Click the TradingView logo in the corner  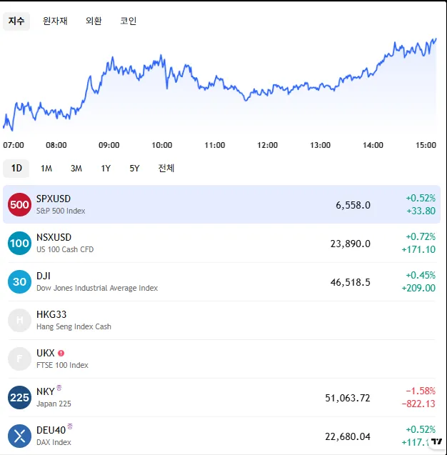(x=436, y=441)
